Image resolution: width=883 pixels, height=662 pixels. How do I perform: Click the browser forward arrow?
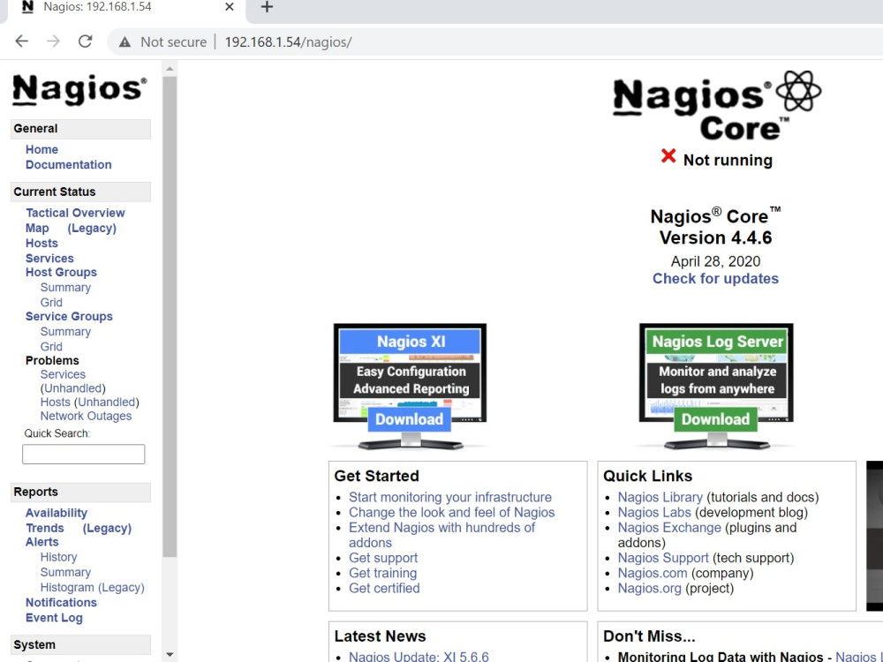point(53,41)
